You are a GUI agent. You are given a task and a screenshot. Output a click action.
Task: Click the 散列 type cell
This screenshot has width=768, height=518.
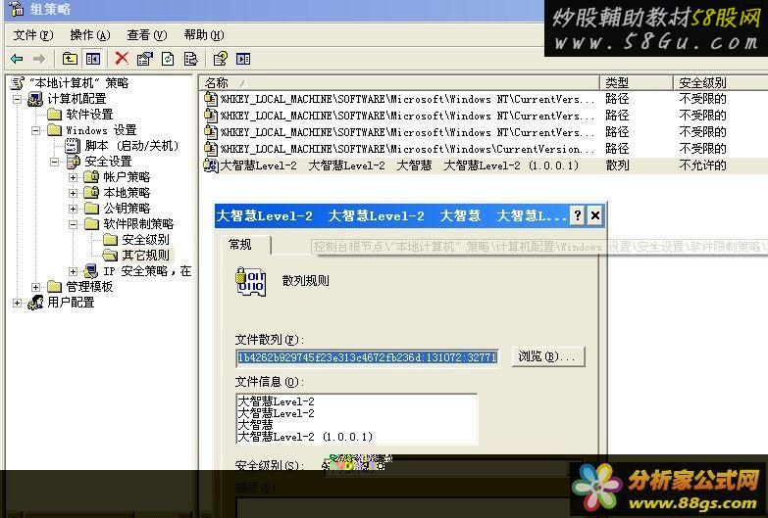coord(617,165)
